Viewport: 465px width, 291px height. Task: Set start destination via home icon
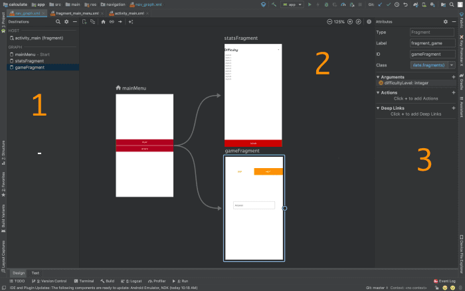(103, 22)
